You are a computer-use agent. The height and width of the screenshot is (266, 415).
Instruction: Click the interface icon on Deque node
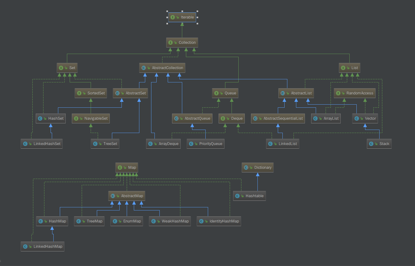[223, 118]
